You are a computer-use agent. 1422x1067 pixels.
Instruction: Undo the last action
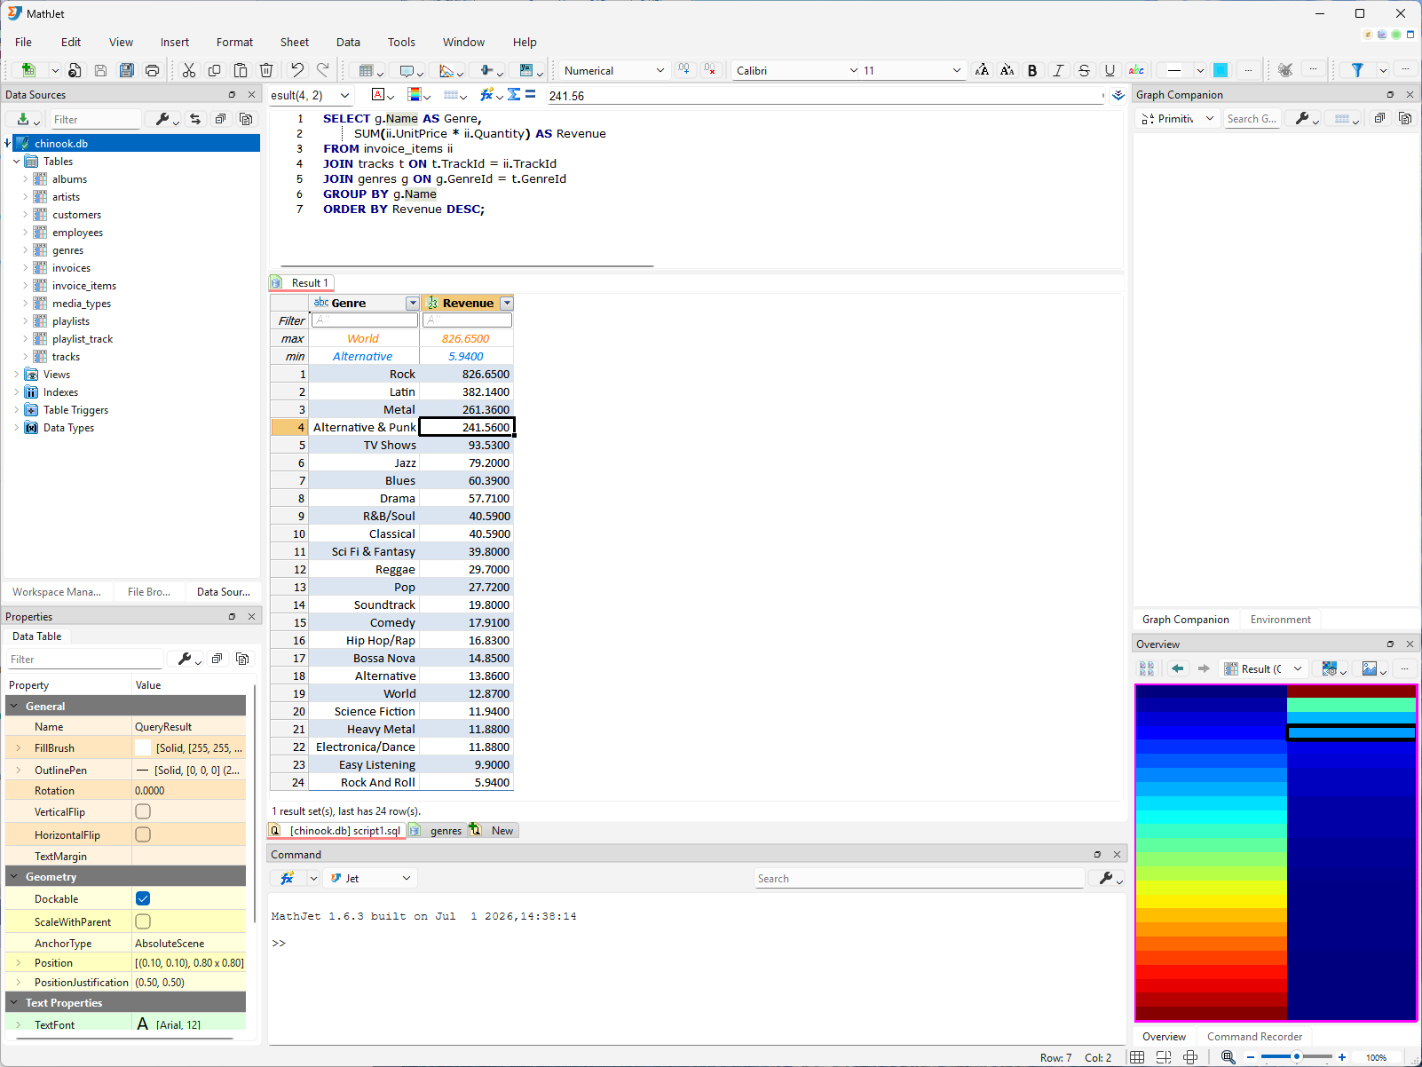(297, 70)
